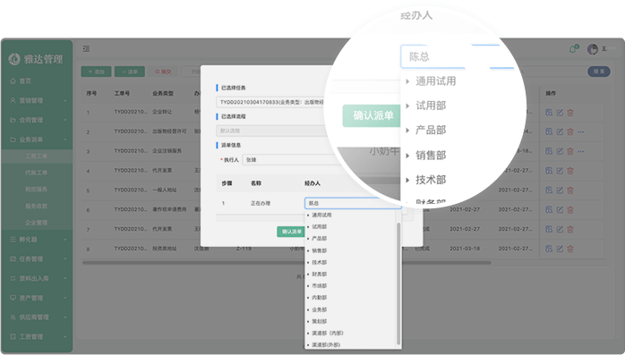625x355 pixels.
Task: Delete icon for row 3 企业注销服务
Action: pos(570,151)
